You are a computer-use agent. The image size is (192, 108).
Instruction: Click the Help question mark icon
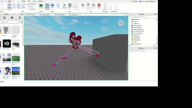[140, 1]
